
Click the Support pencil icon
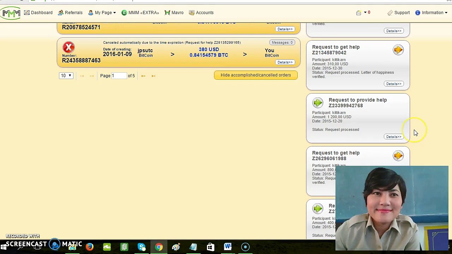click(390, 13)
